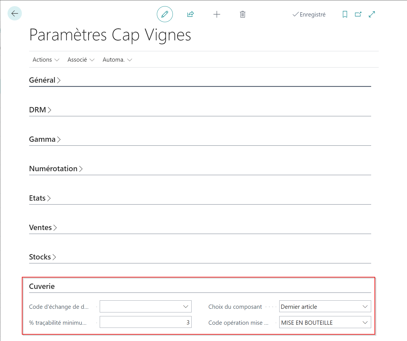Viewport: 407px width, 341px height.
Task: Open the Actions menu
Action: coord(46,59)
